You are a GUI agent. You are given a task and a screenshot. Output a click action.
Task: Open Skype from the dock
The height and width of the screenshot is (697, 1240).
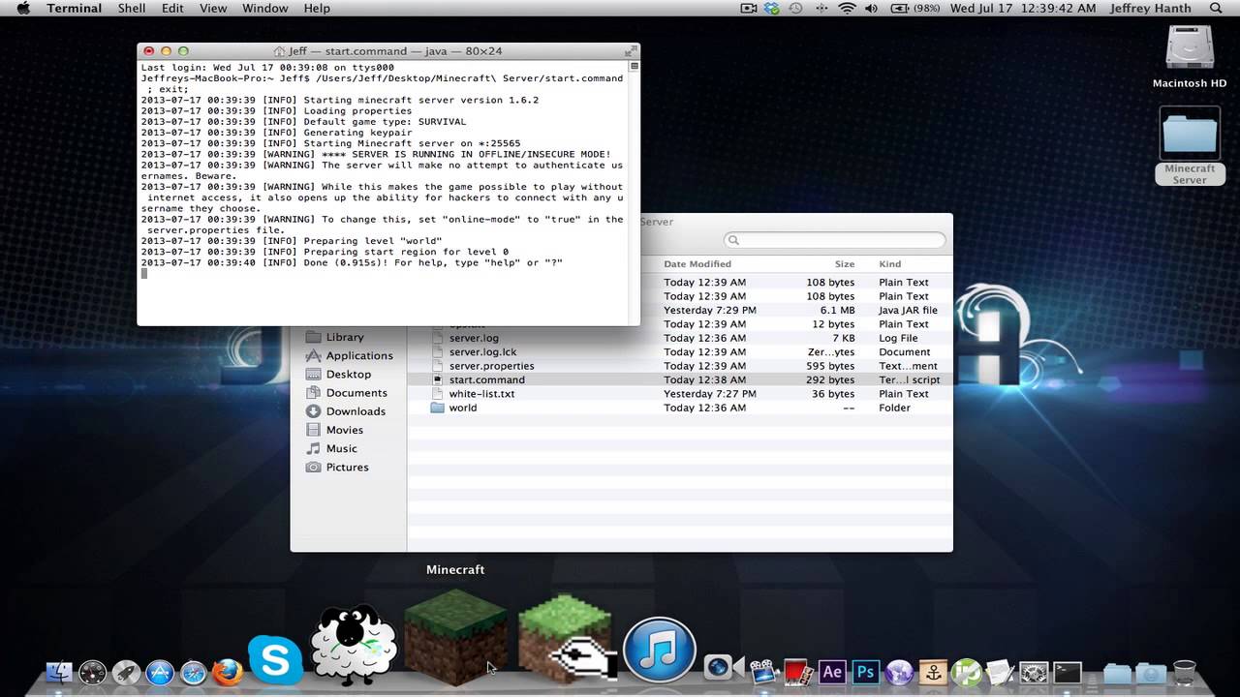tap(275, 660)
